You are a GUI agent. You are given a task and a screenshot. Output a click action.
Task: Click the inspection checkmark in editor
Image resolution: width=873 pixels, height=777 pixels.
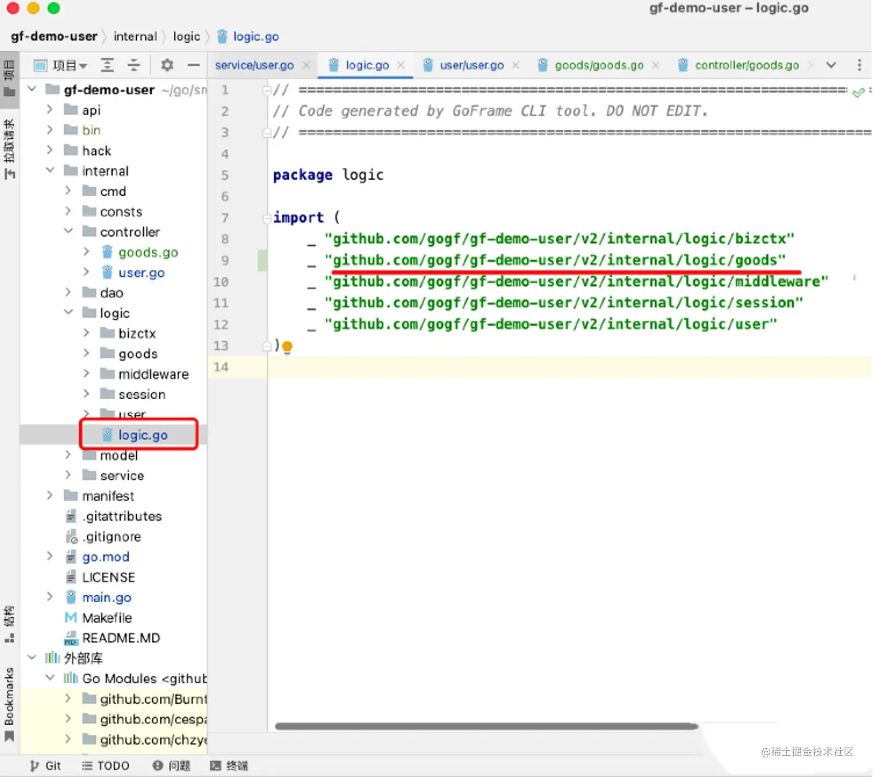[x=859, y=92]
